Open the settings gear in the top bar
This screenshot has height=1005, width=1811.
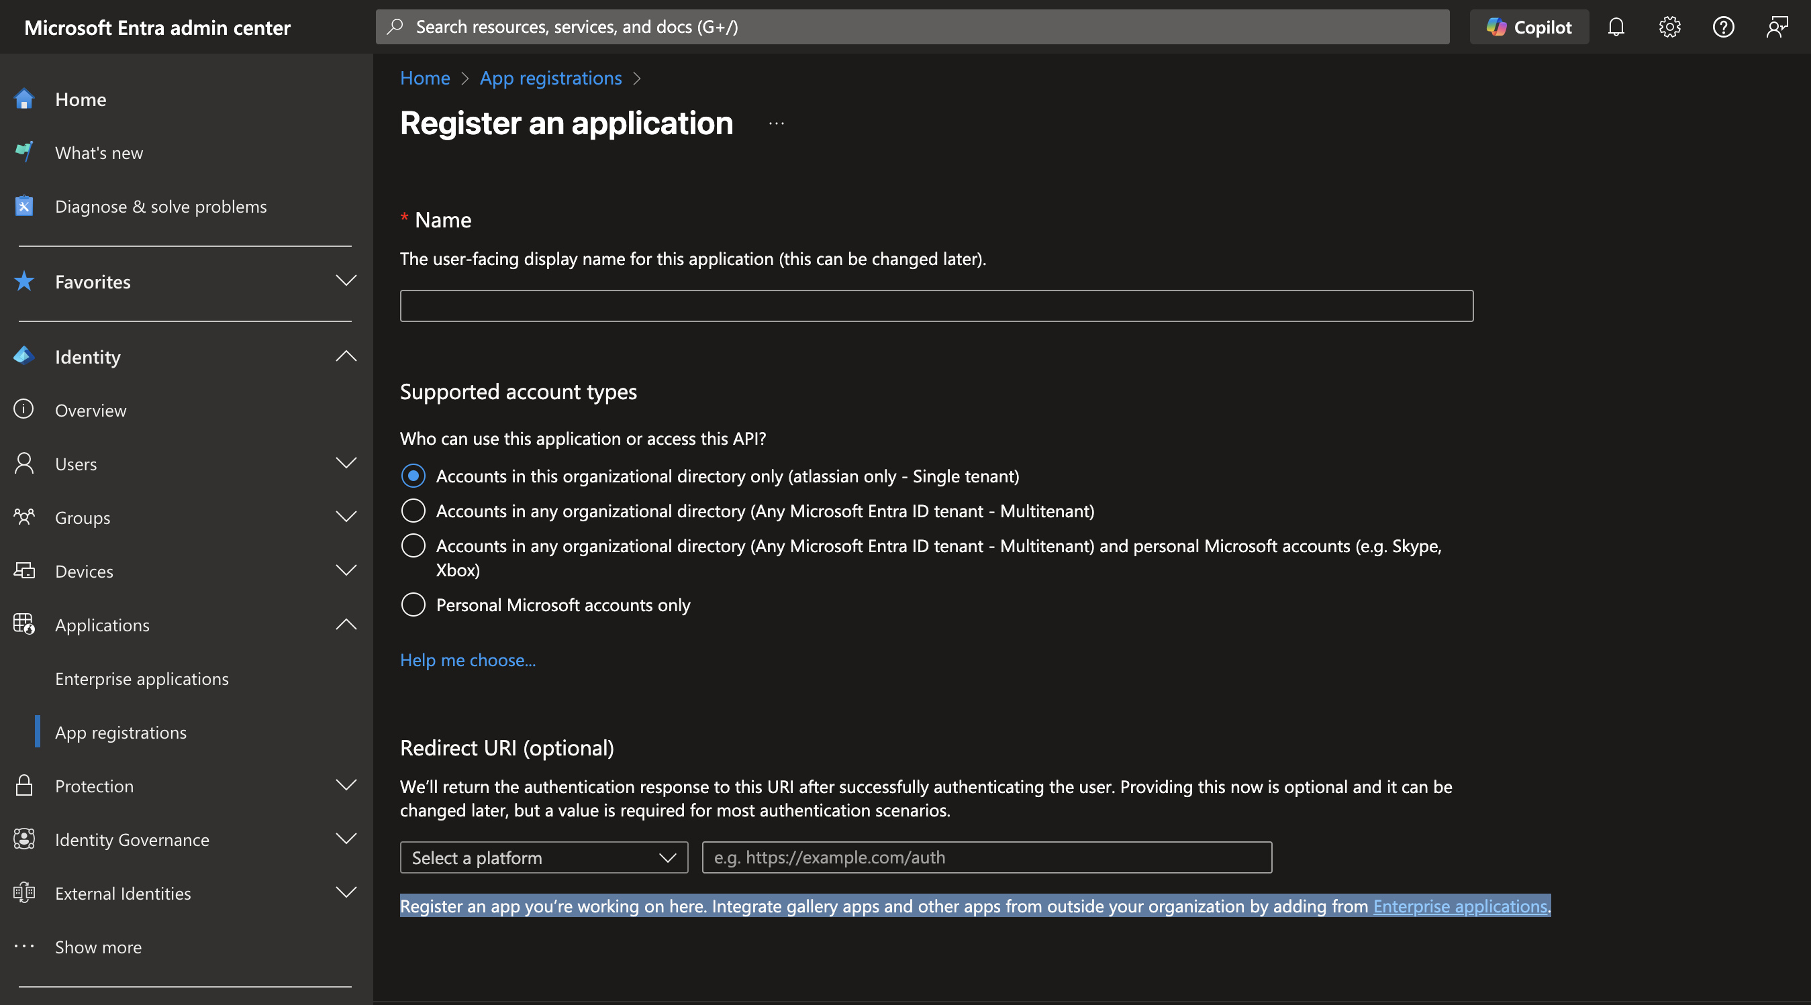[1669, 27]
